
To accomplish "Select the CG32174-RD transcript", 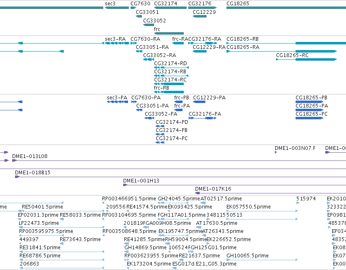I will [x=171, y=68].
